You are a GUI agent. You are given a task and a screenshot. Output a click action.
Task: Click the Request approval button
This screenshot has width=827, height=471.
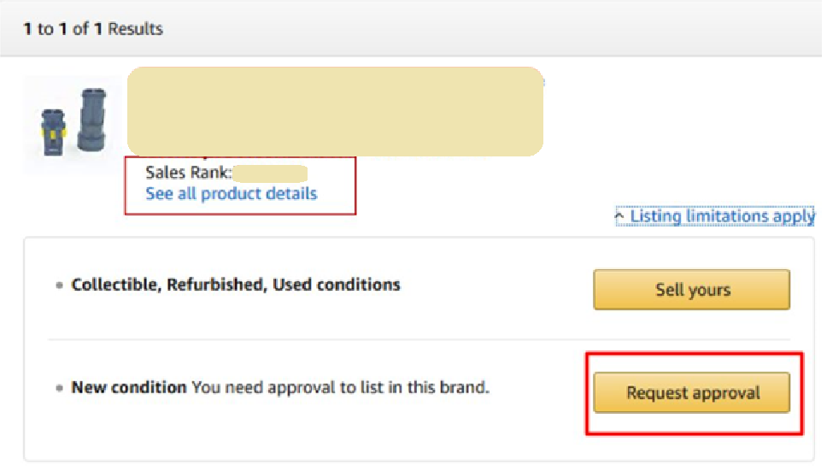tap(691, 392)
